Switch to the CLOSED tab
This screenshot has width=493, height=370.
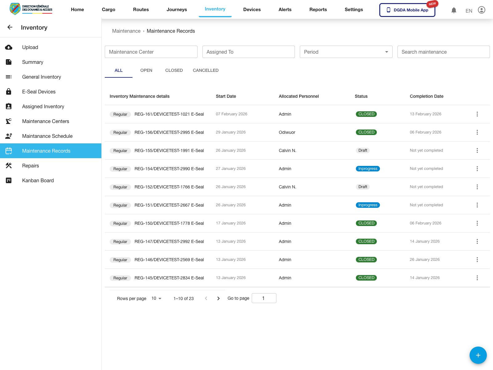point(174,70)
